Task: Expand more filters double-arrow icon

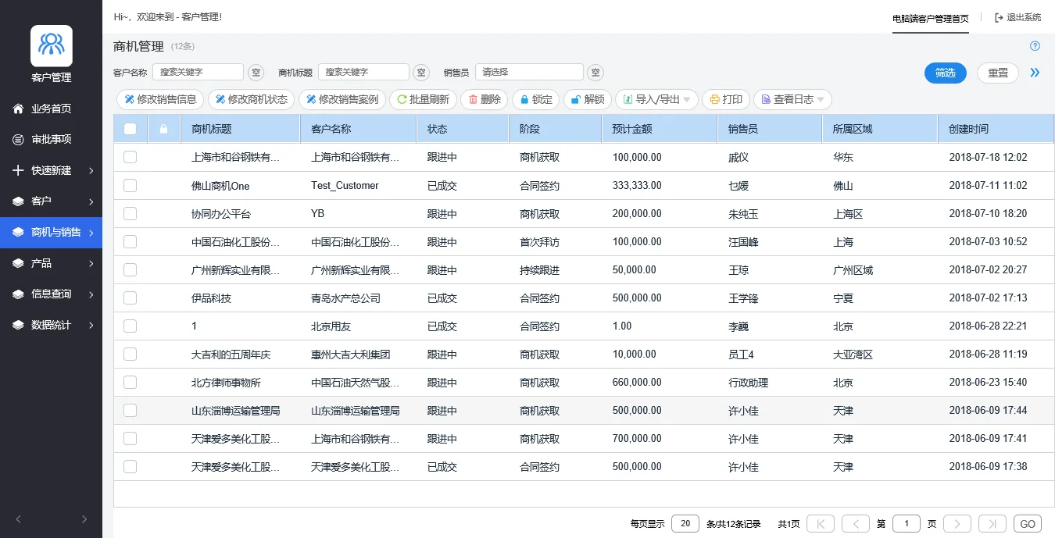Action: (x=1035, y=73)
